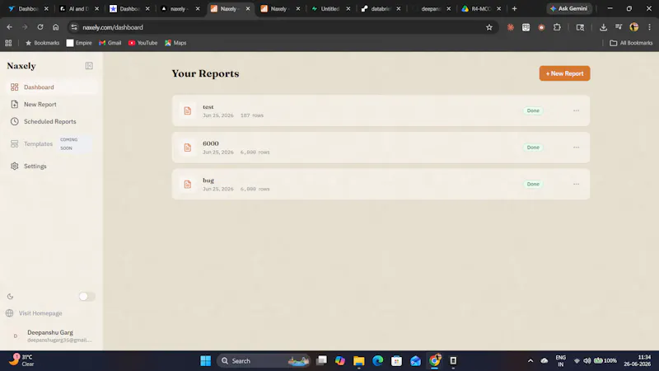Go to Scheduled Reports

(x=52, y=121)
